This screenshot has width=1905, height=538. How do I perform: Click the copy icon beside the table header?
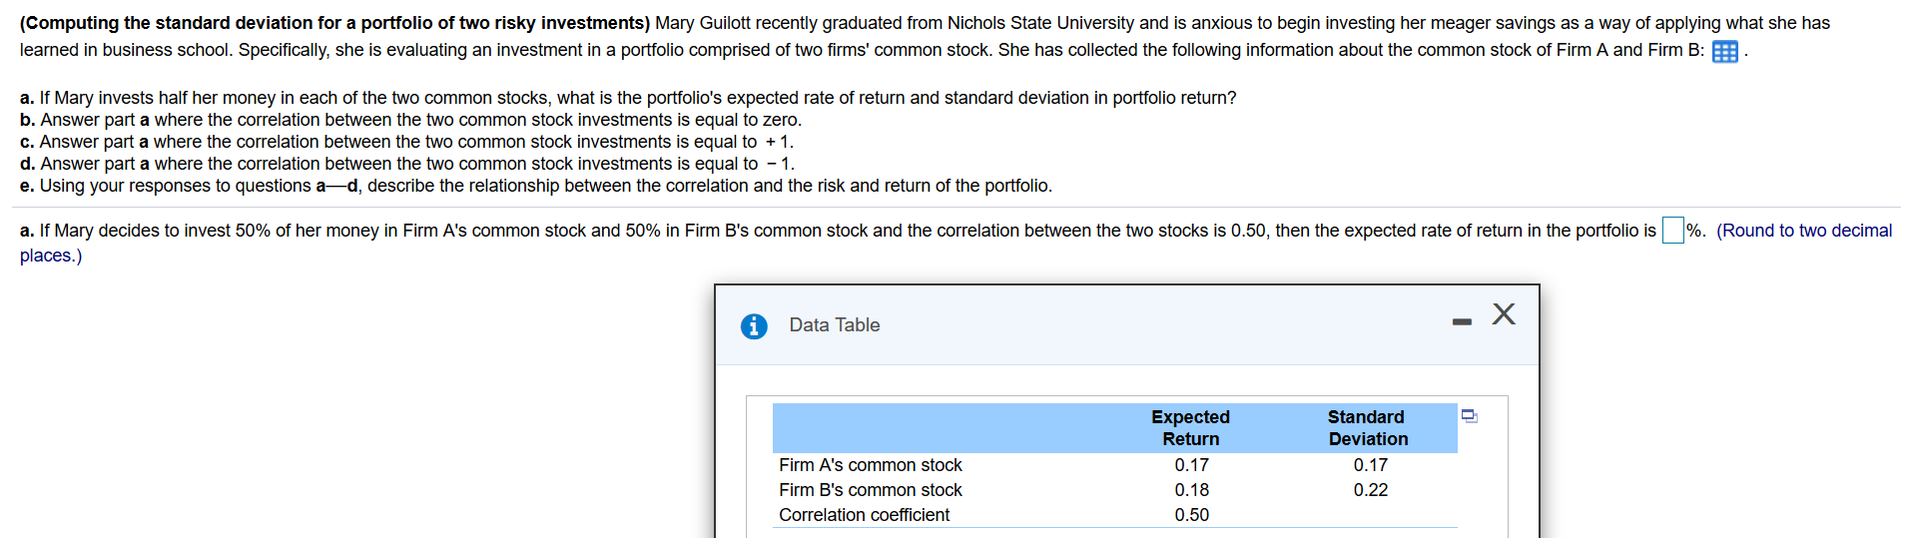click(1469, 415)
